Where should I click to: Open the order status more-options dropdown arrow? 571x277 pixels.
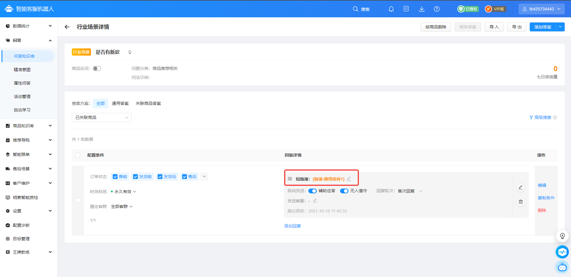(204, 177)
